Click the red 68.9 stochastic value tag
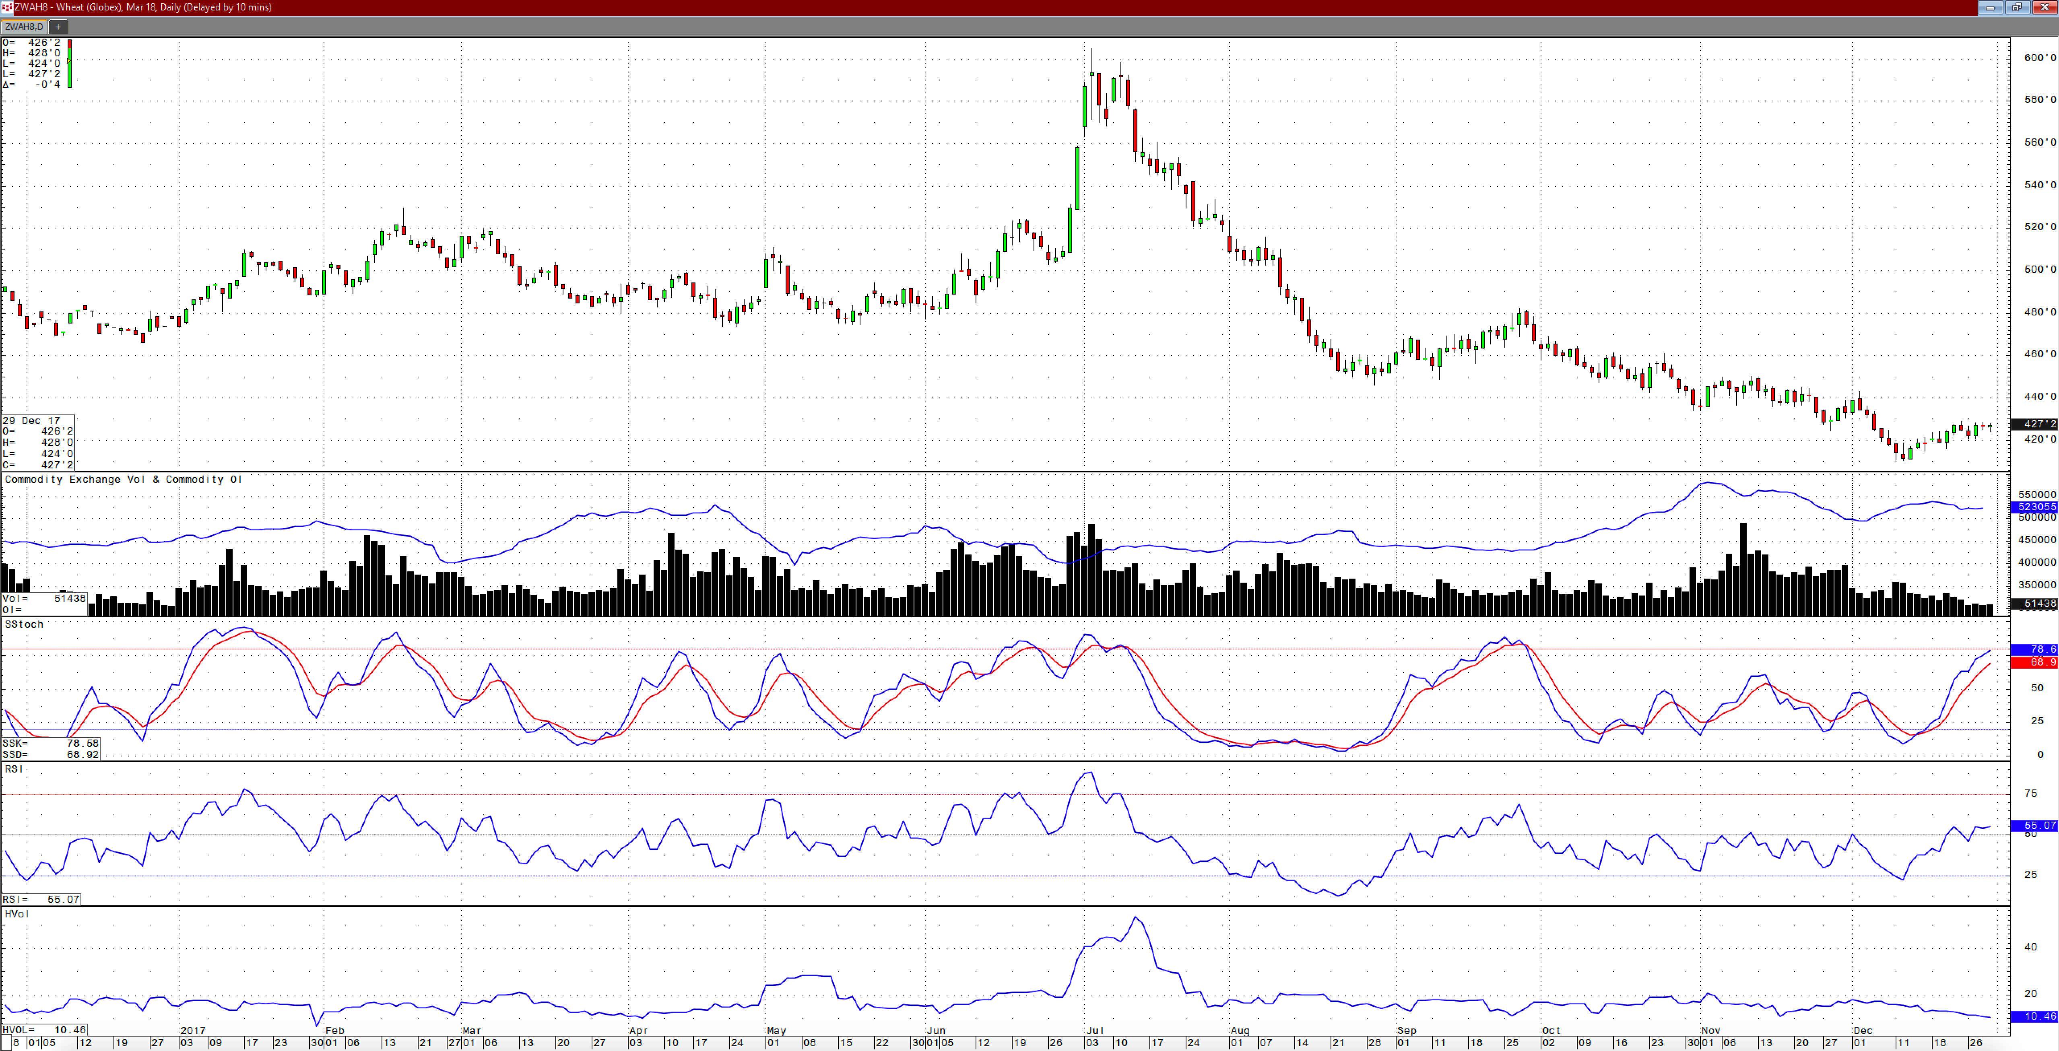This screenshot has width=2059, height=1051. pos(2034,662)
